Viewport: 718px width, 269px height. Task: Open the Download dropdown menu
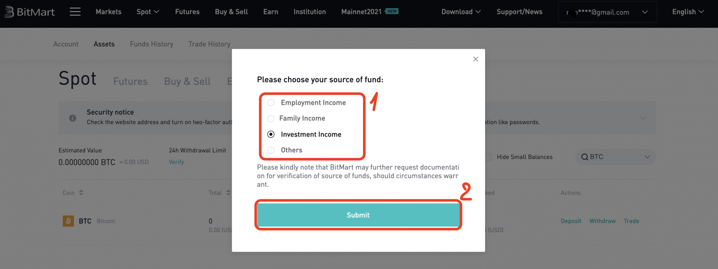[461, 12]
